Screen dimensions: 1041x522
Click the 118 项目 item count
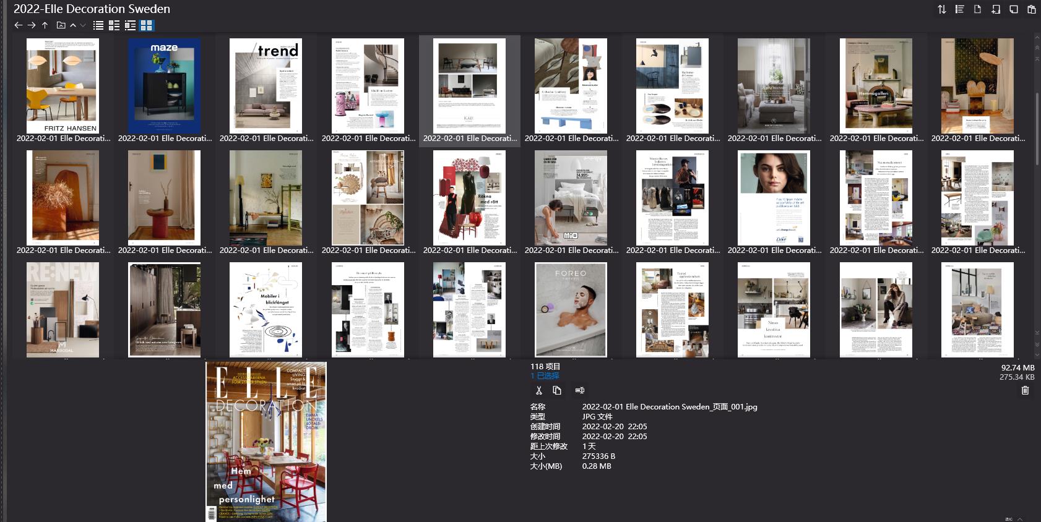(545, 366)
